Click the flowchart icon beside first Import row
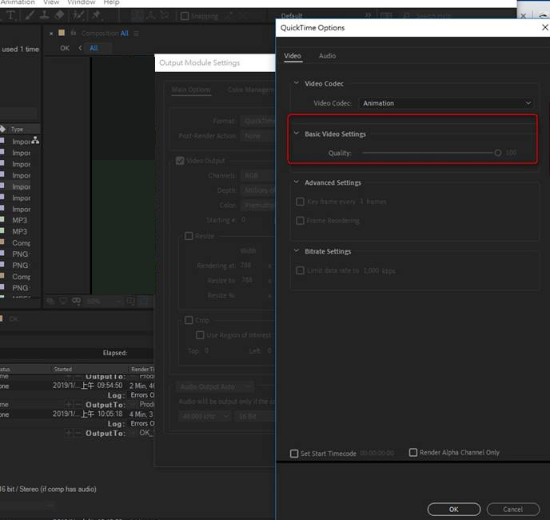The image size is (550, 520). tap(35, 141)
